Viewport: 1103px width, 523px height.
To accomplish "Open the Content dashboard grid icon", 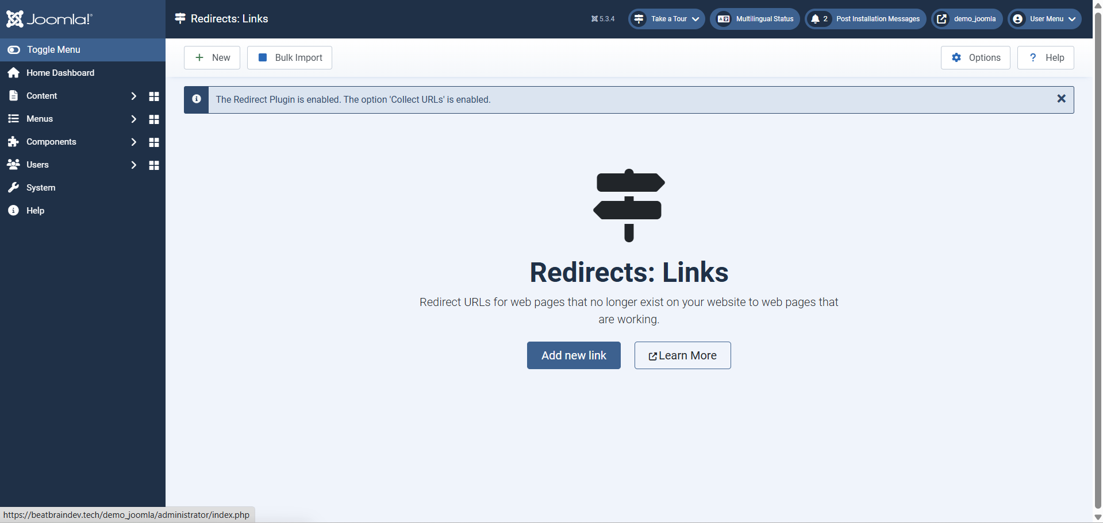I will 153,96.
